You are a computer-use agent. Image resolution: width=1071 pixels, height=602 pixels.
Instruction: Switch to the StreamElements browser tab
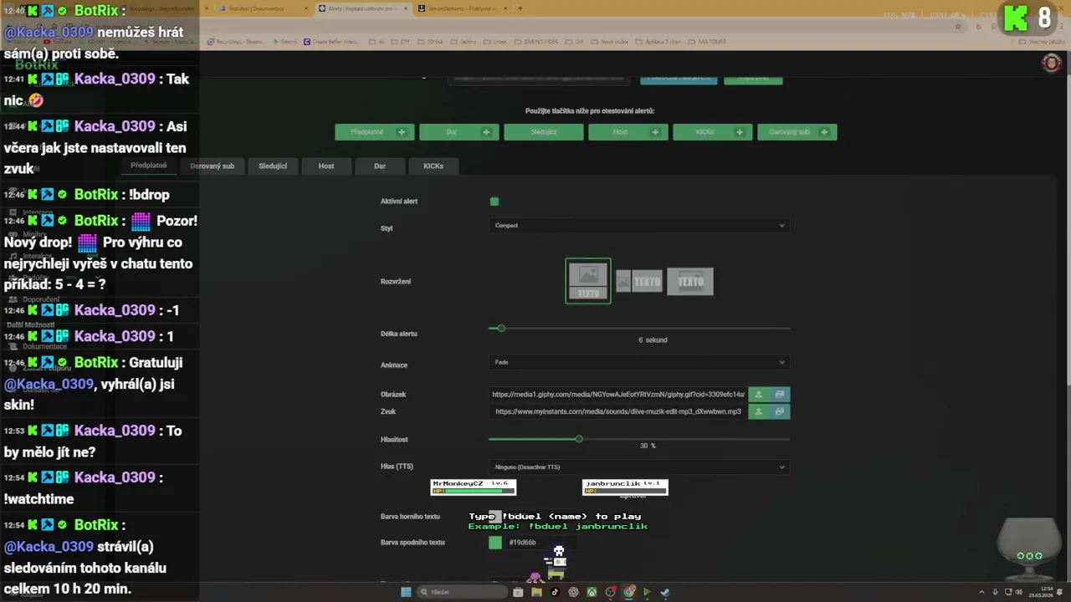[462, 8]
